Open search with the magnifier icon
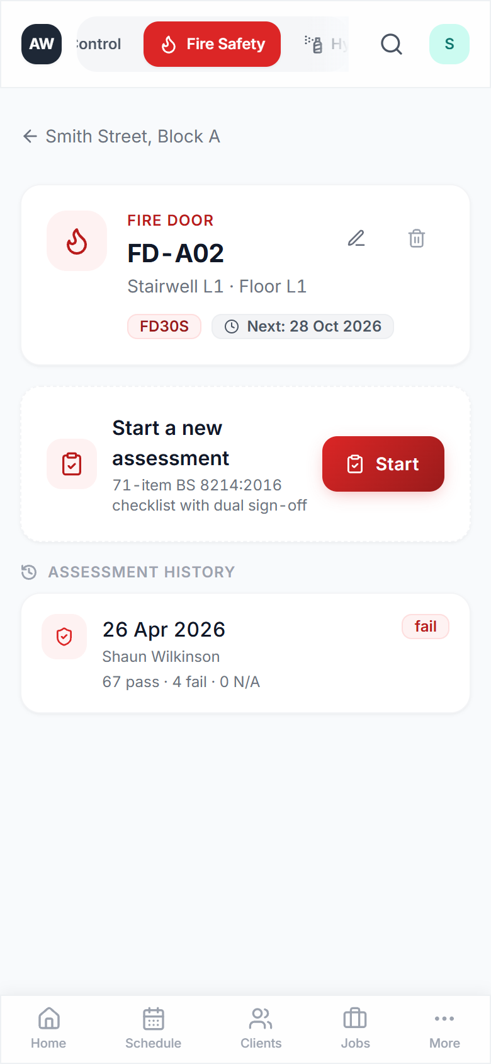The width and height of the screenshot is (491, 1064). [392, 44]
